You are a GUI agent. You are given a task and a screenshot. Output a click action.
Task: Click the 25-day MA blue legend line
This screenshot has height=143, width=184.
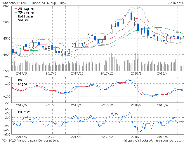pos(15,9)
